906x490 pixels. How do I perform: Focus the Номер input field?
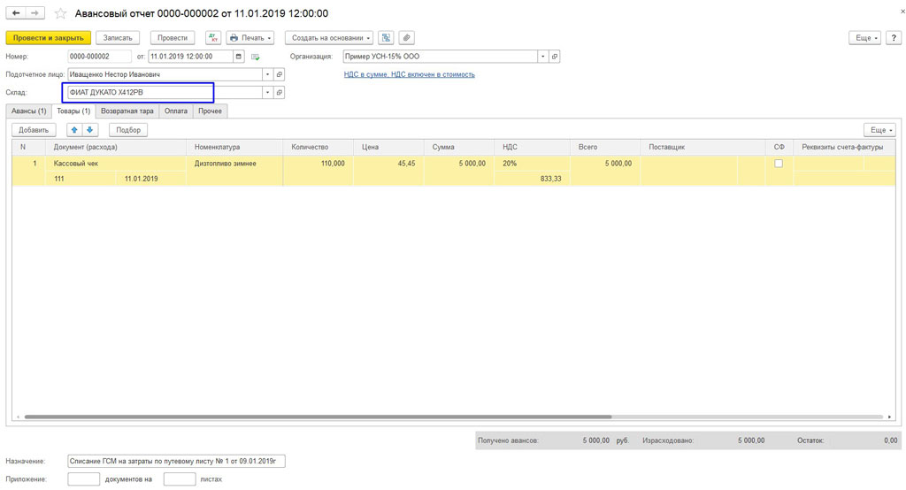99,57
